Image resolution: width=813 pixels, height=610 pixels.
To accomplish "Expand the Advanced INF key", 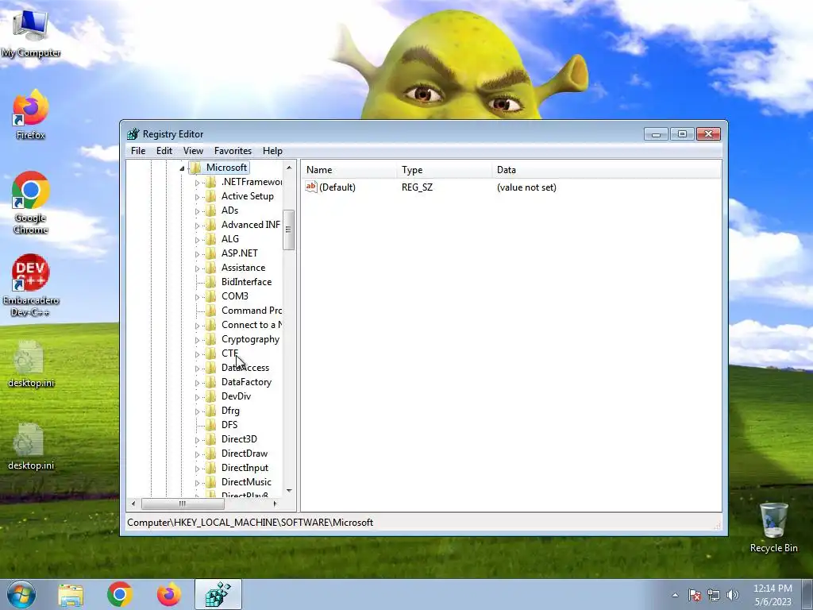I will pos(197,226).
